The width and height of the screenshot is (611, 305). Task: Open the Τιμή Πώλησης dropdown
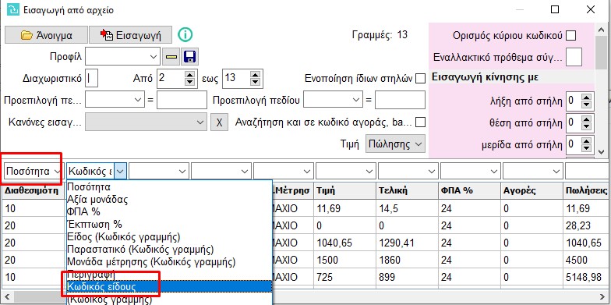pos(396,144)
